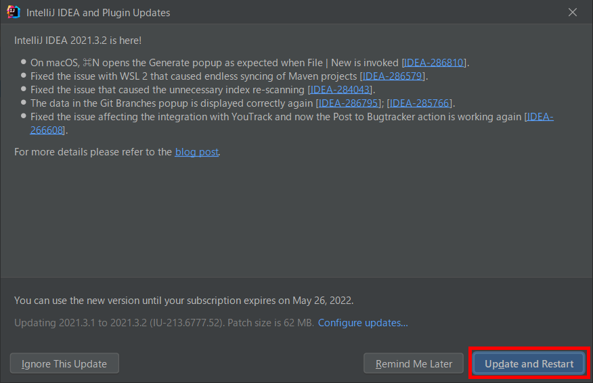Click the 'IntelliJ IDEA 2021.3.2 is here!' heading
The height and width of the screenshot is (383, 593).
(78, 41)
